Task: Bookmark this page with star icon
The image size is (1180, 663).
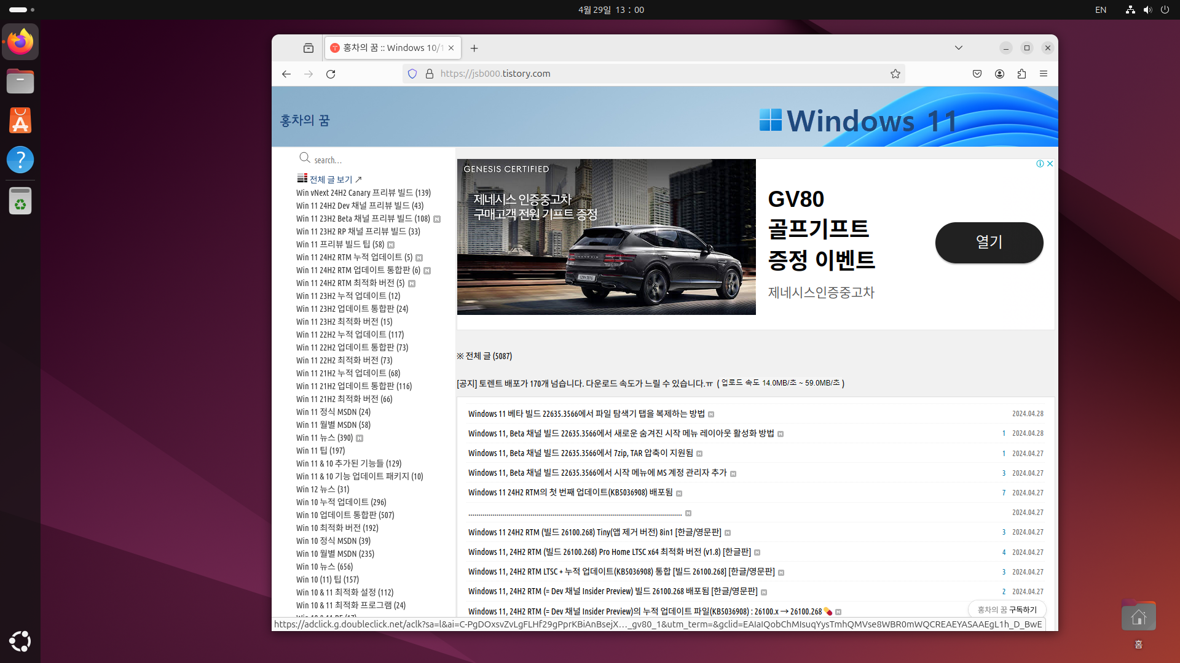Action: (895, 74)
